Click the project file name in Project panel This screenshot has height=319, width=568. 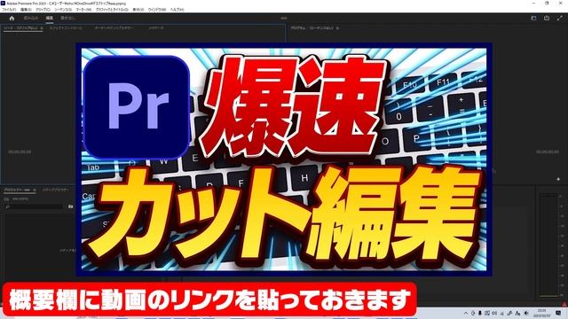point(20,198)
